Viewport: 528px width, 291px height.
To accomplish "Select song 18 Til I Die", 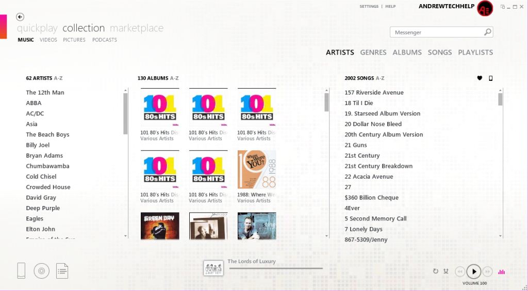I will [359, 103].
